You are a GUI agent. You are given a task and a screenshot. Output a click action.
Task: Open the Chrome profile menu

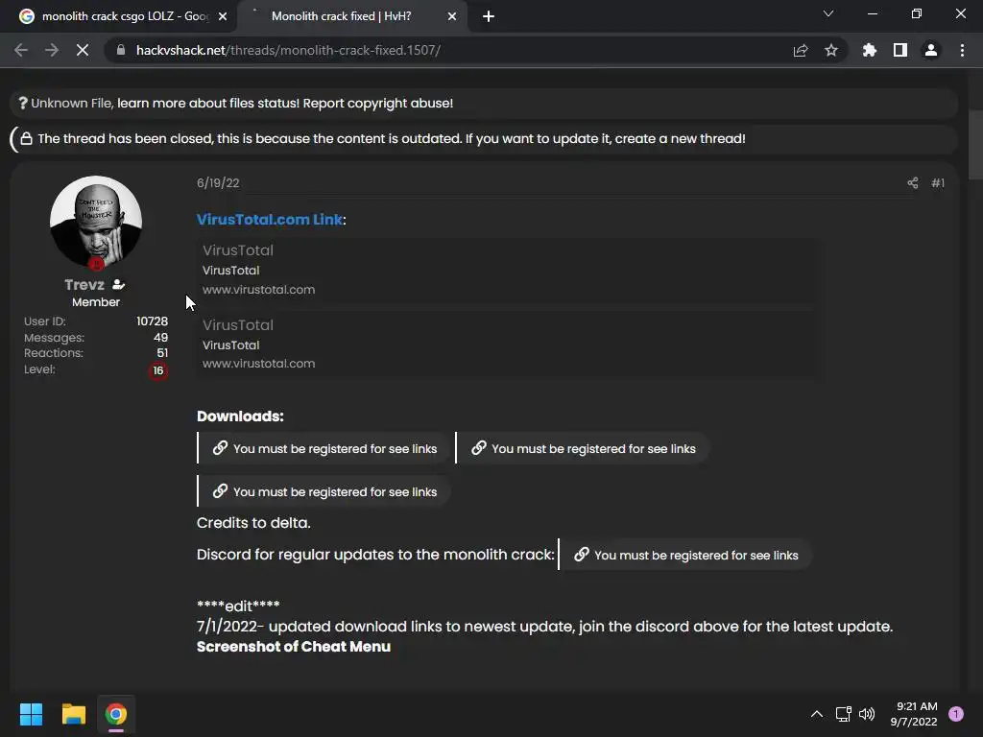pyautogui.click(x=931, y=50)
